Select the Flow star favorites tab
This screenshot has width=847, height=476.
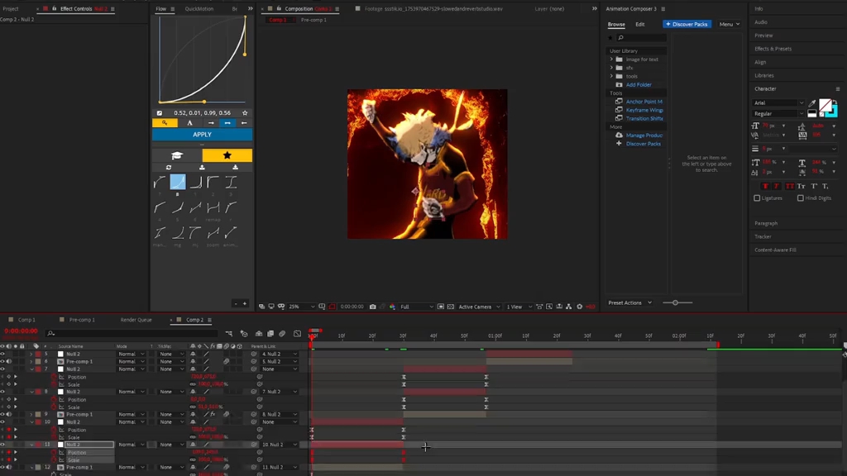227,155
